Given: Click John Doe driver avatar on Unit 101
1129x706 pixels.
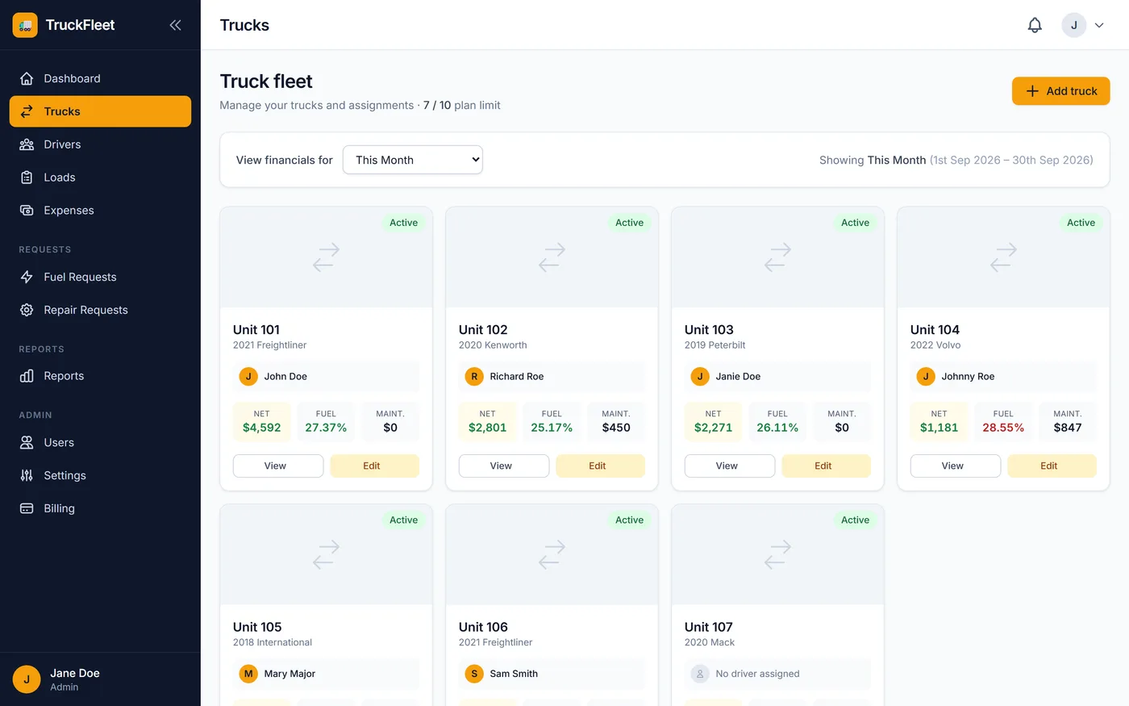Looking at the screenshot, I should [x=248, y=376].
